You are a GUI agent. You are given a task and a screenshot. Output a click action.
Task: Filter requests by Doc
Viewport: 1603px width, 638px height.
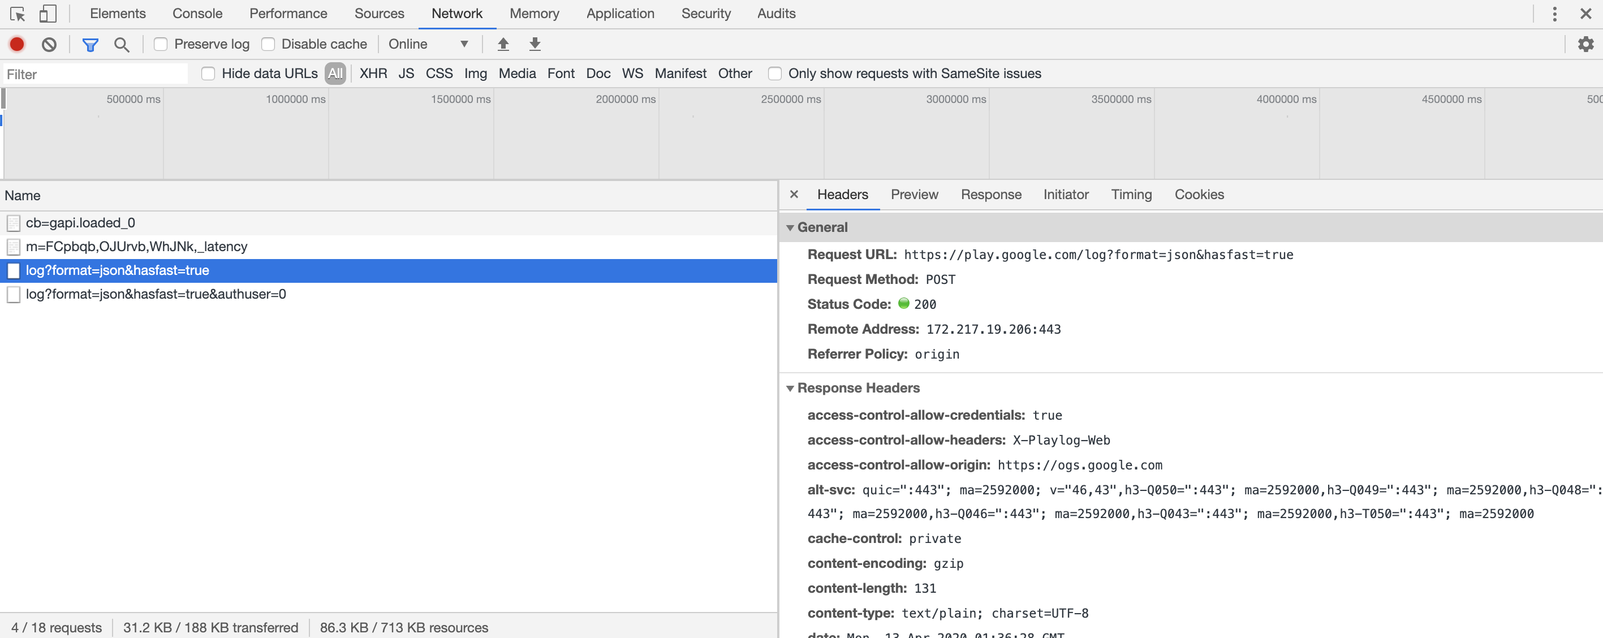click(598, 74)
